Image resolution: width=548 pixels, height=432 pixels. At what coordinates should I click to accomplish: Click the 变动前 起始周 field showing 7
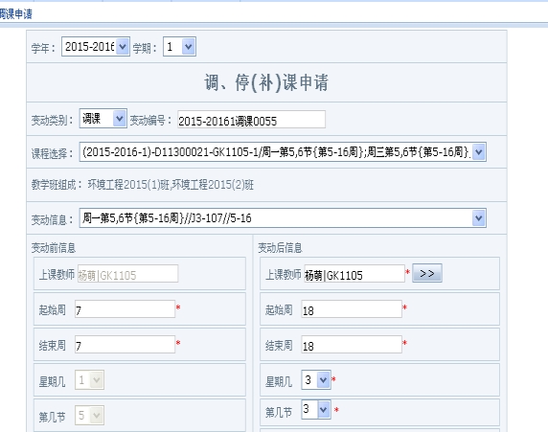point(125,309)
